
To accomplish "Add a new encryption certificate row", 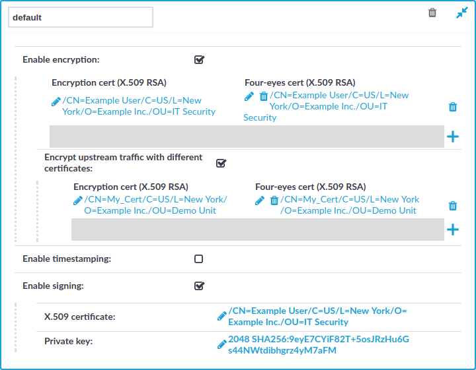I will 453,137.
